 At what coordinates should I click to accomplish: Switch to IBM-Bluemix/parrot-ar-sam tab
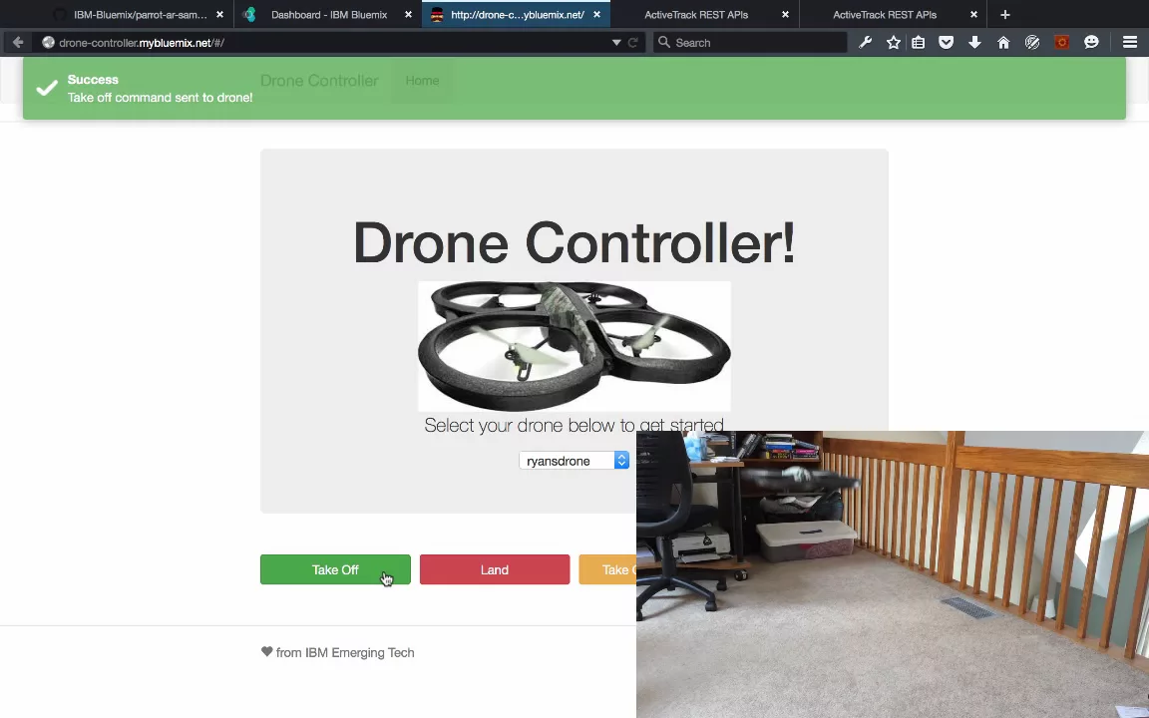point(140,15)
